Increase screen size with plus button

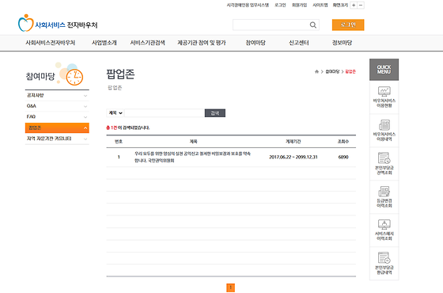(x=354, y=5)
